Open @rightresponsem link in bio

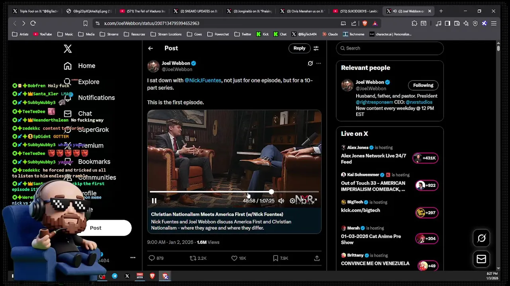pos(374,102)
